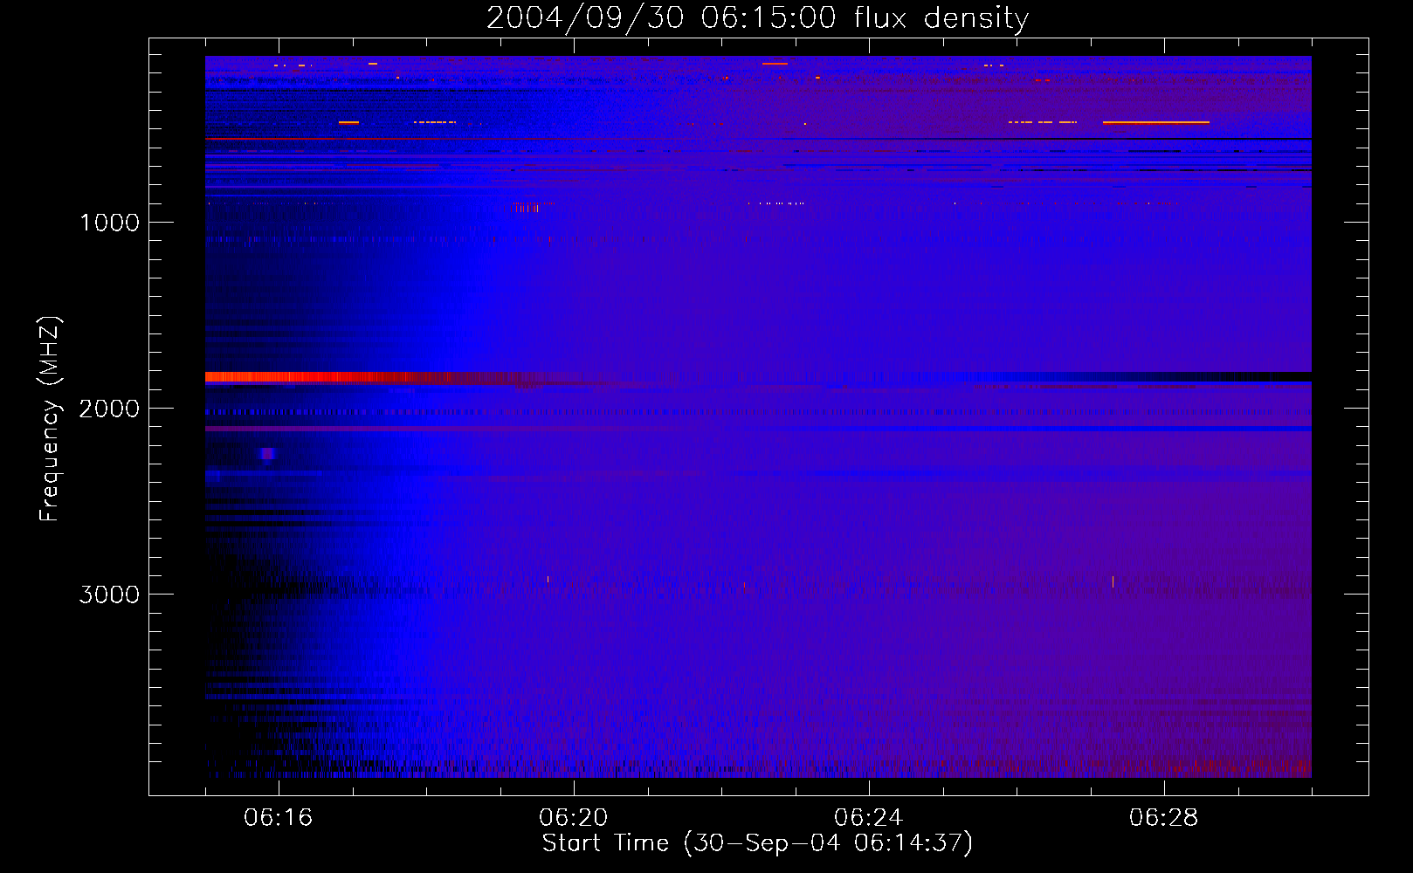This screenshot has width=1413, height=873.
Task: Click the 'Start Time (30-Sep-04 06:14:37)' label
Action: tap(757, 843)
